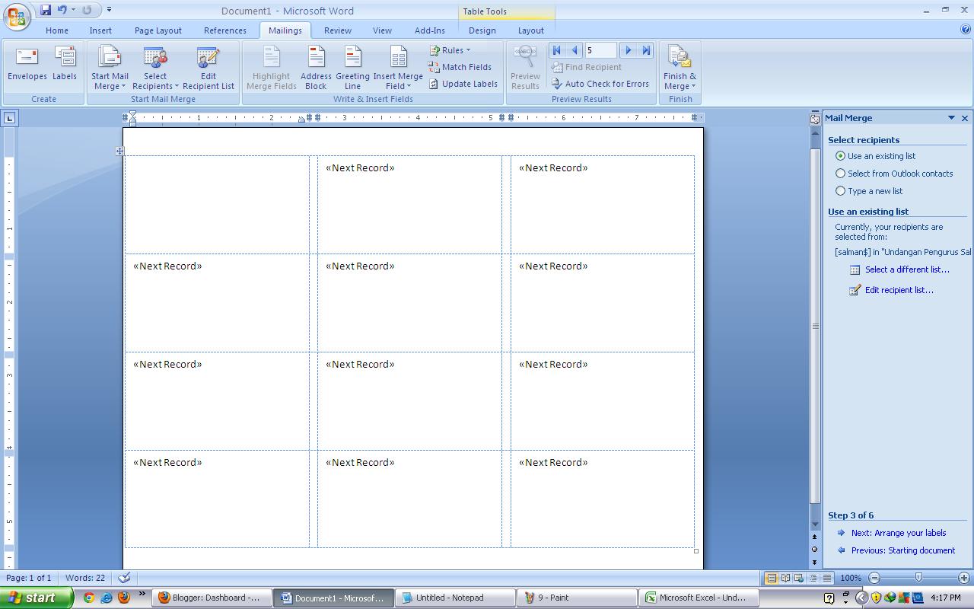Open Table Tools Design tab

pos(482,30)
